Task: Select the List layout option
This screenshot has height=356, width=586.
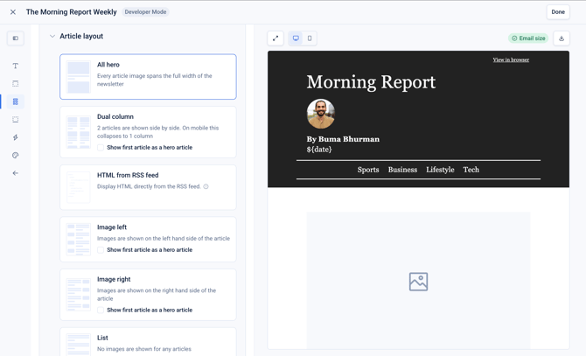Action: click(x=148, y=342)
